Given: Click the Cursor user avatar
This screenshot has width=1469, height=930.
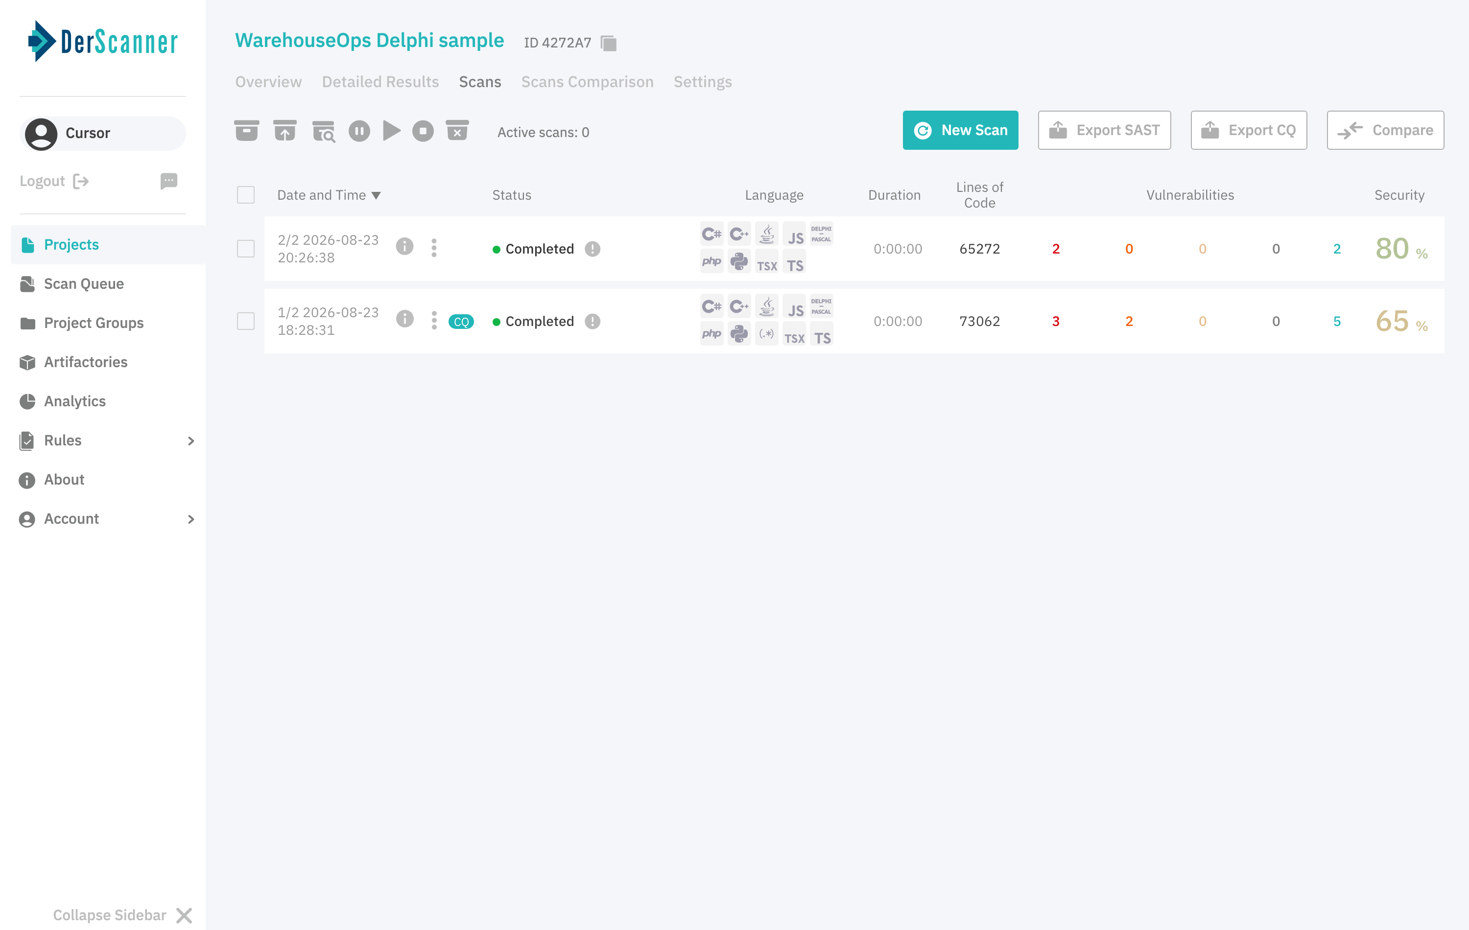Looking at the screenshot, I should pos(41,134).
